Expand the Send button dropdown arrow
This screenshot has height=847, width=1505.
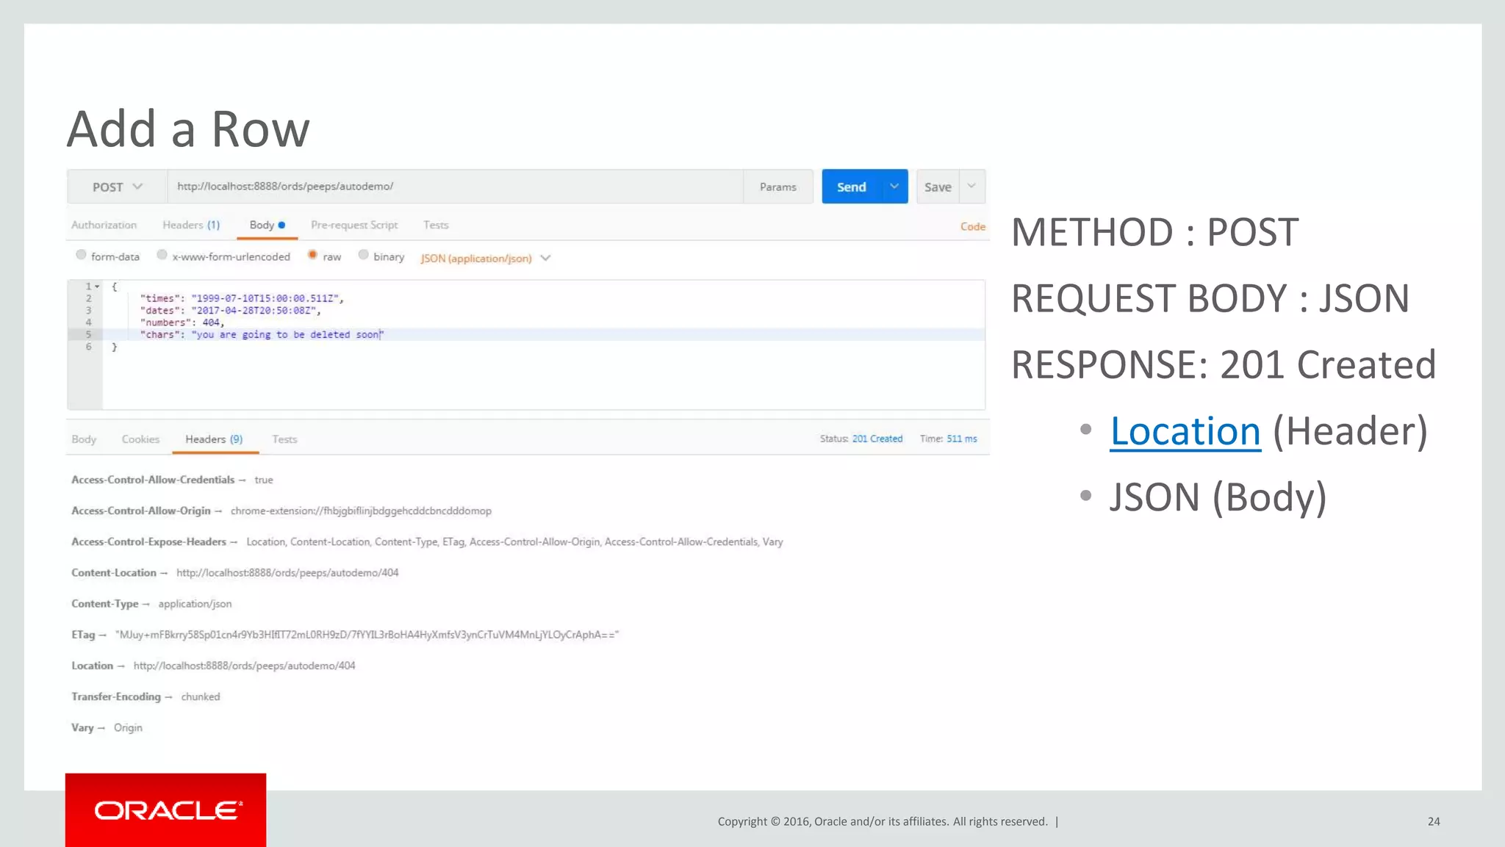point(894,187)
